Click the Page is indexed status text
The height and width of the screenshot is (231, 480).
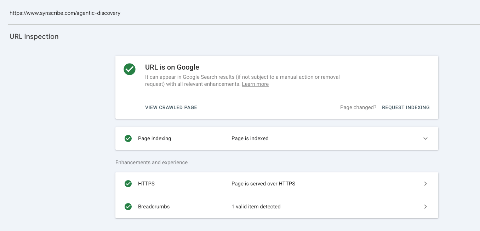(250, 138)
